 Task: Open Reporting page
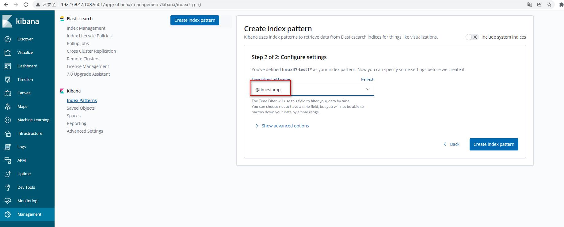77,123
